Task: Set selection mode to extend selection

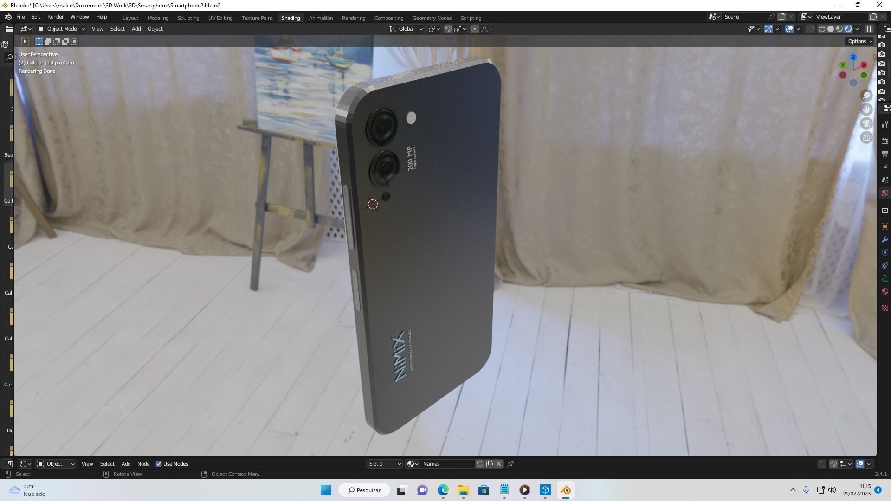Action: pyautogui.click(x=48, y=41)
